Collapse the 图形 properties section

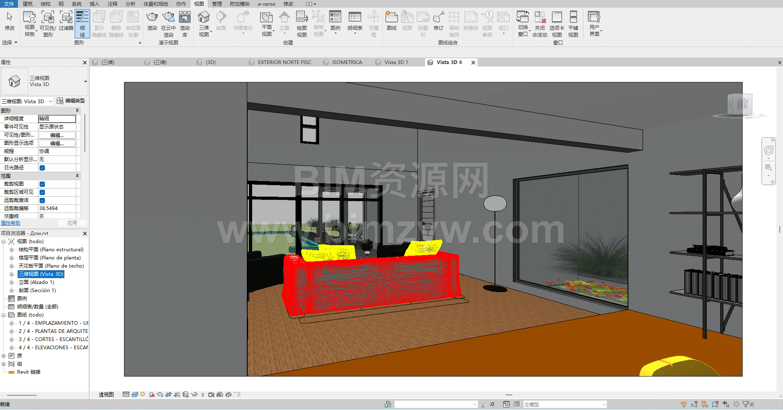[77, 111]
